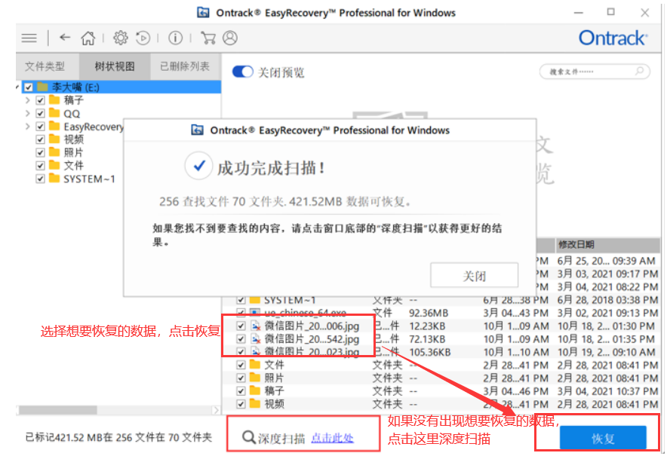Expand the QQ tree node

(28, 114)
